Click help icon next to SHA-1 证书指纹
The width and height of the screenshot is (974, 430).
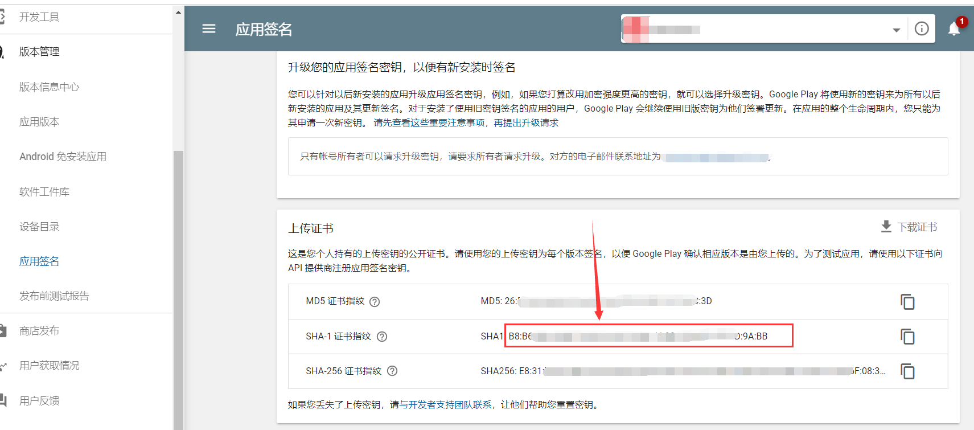[x=382, y=337]
